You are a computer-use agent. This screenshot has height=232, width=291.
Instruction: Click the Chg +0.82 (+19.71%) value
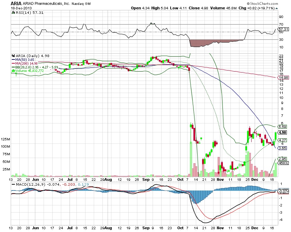point(256,8)
